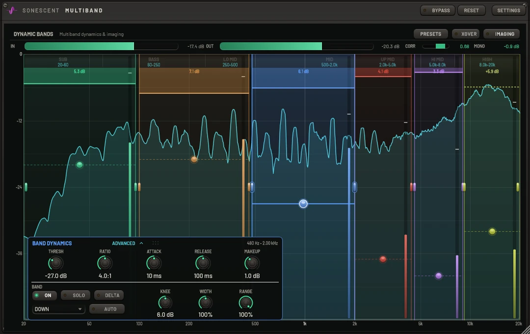Click the OUT level meter
The width and height of the screenshot is (530, 334).
[x=297, y=46]
